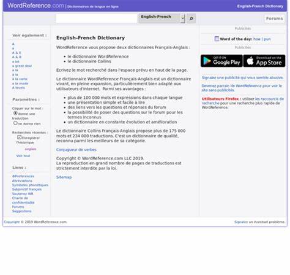Click recent search 'anglais'
The height and width of the screenshot is (275, 290).
tap(31, 149)
